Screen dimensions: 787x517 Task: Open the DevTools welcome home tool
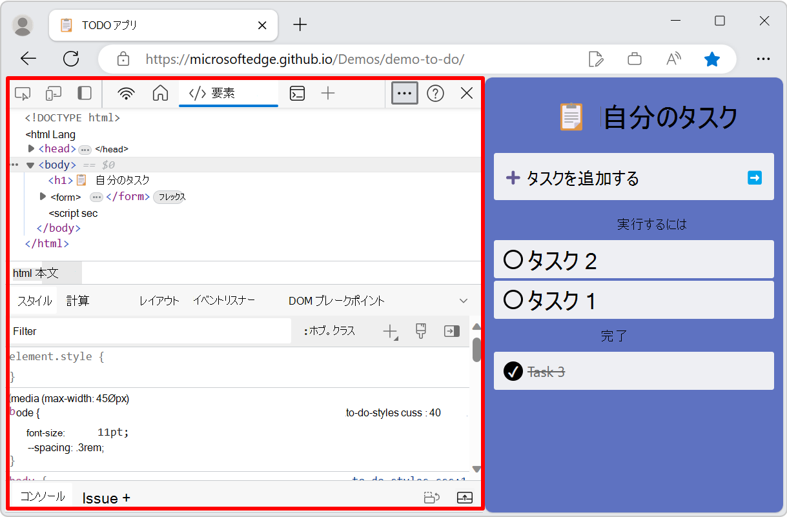click(x=159, y=93)
